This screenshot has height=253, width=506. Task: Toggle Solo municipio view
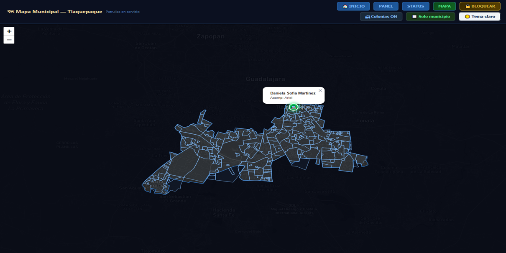click(x=431, y=16)
